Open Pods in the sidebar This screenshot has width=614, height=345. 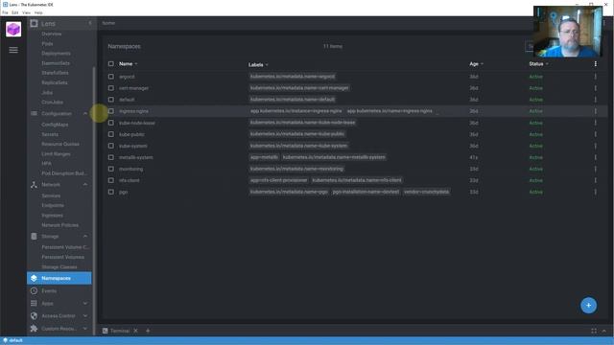(47, 44)
